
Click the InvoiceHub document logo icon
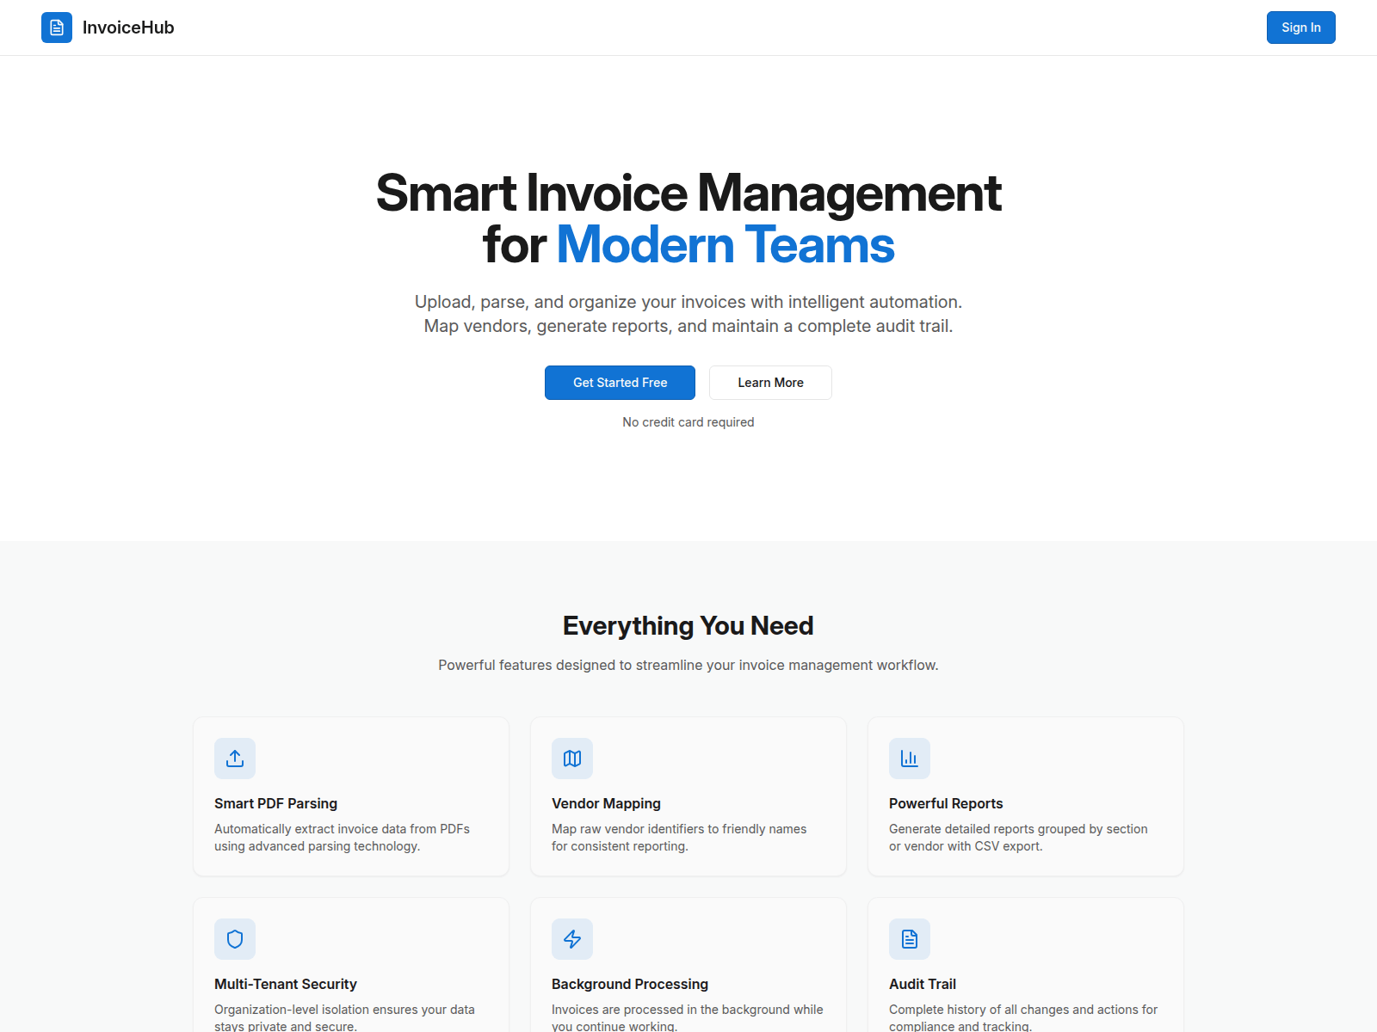tap(57, 28)
